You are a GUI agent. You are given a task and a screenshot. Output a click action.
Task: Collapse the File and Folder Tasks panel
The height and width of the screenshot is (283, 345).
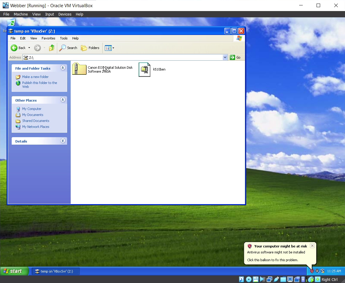(63, 68)
